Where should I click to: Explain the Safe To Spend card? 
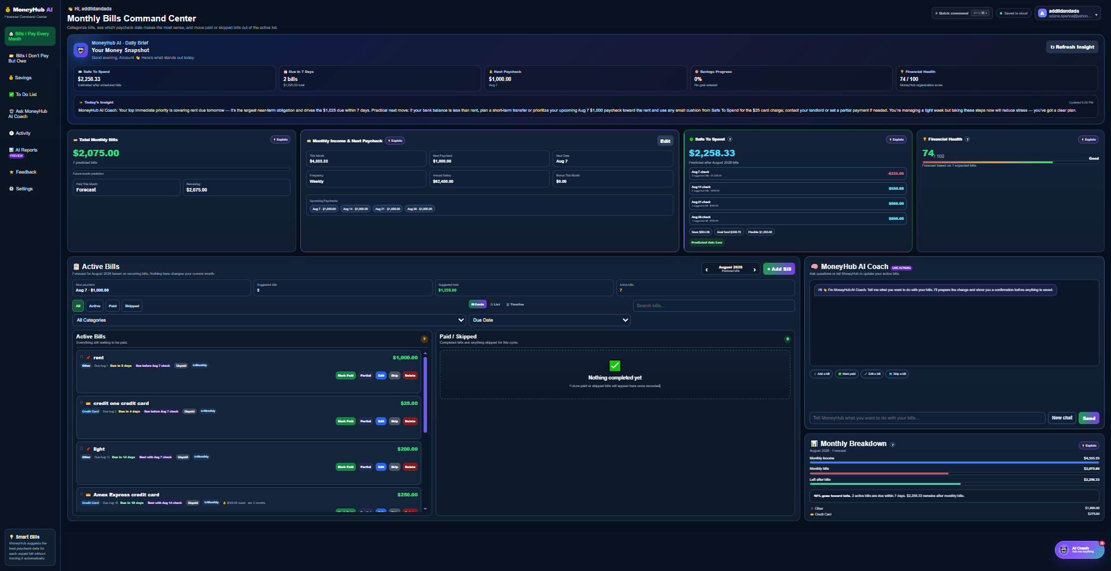click(x=896, y=139)
